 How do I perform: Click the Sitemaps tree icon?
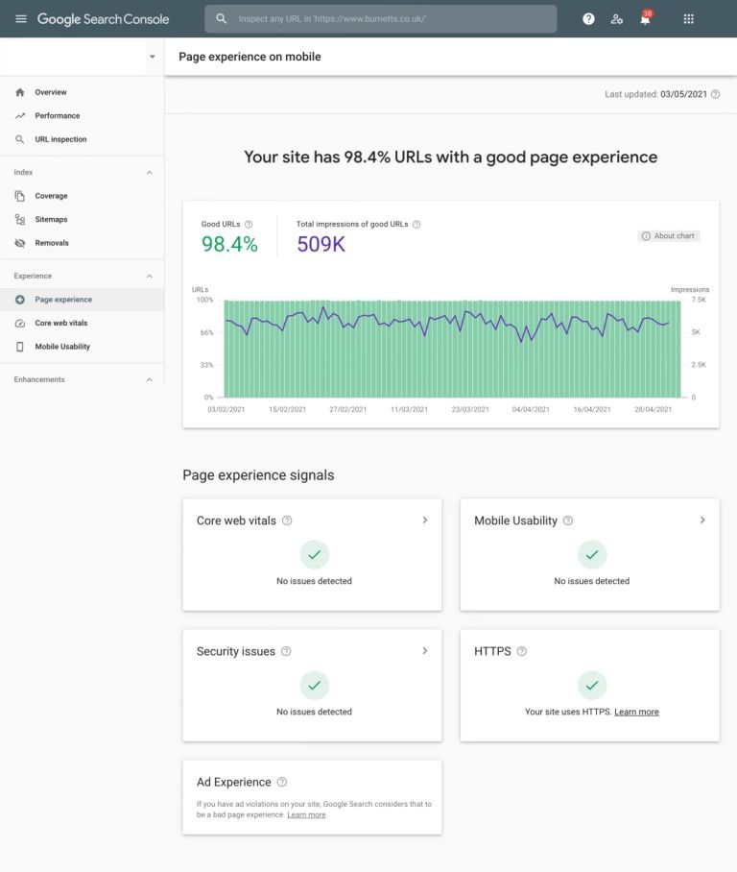tap(20, 219)
